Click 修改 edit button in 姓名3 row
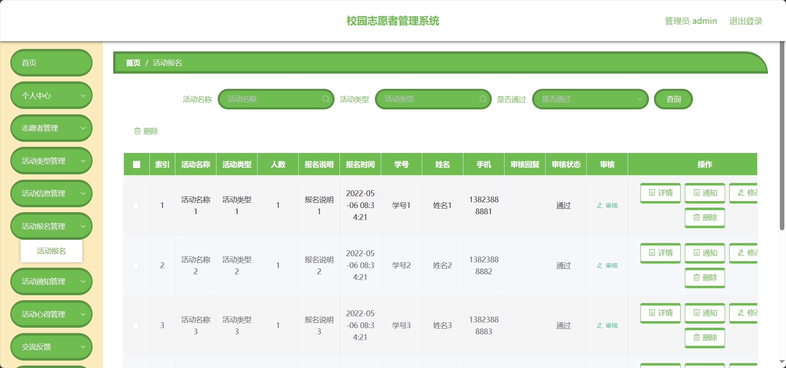 744,313
